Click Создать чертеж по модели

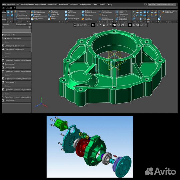(x=169, y=12)
